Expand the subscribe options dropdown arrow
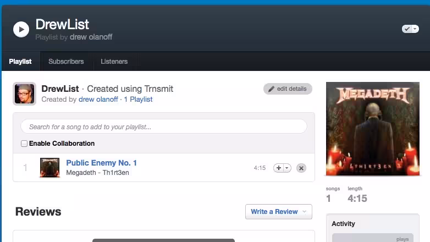Viewport: 430px width, 242px height. click(415, 29)
